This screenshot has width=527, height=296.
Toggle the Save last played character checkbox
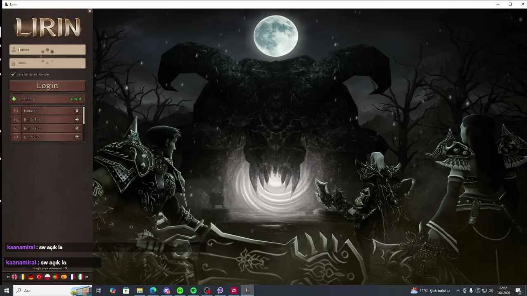pyautogui.click(x=13, y=74)
